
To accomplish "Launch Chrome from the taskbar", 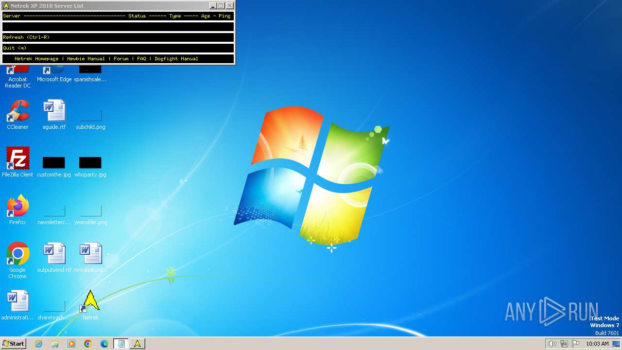I will click(88, 344).
